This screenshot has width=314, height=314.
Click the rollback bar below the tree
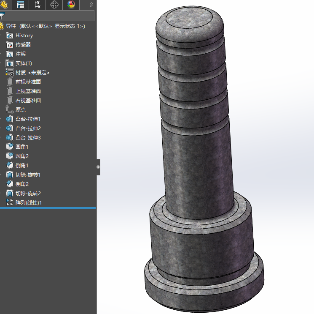click(x=48, y=208)
